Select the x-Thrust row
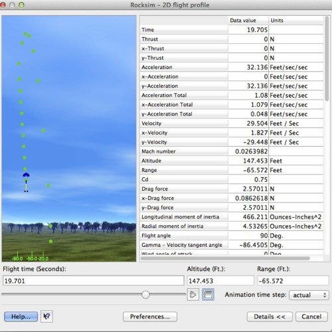 [x=232, y=48]
